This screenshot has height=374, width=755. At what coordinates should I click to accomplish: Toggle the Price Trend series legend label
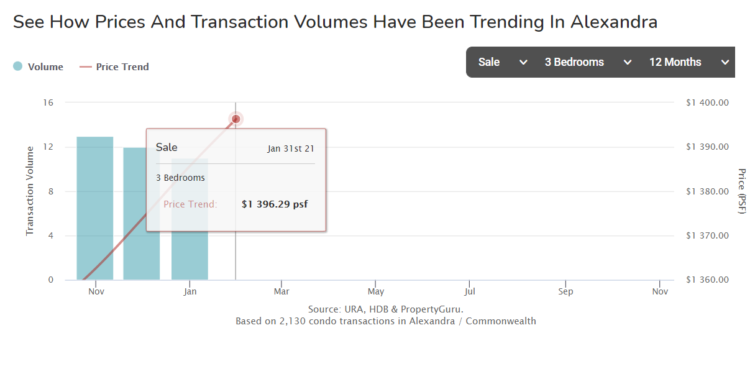click(122, 67)
